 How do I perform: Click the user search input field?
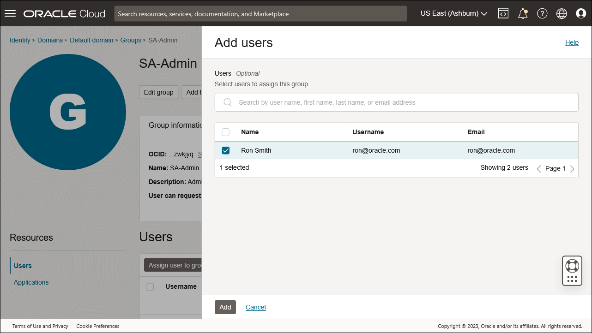coord(396,102)
